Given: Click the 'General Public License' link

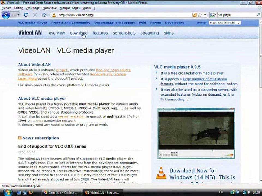Looking at the screenshot, I should pos(108,74).
